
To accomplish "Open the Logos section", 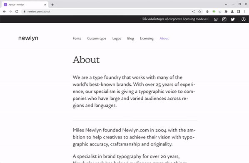I will [117, 38].
